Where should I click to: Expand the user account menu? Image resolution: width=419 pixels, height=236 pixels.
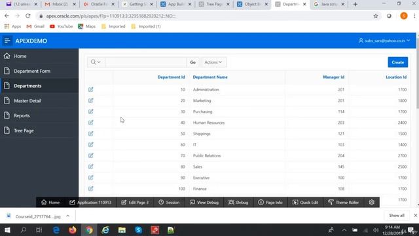click(384, 41)
